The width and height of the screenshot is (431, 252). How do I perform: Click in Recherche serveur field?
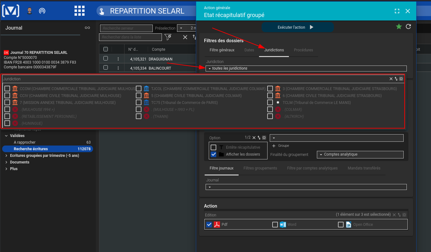(x=126, y=28)
